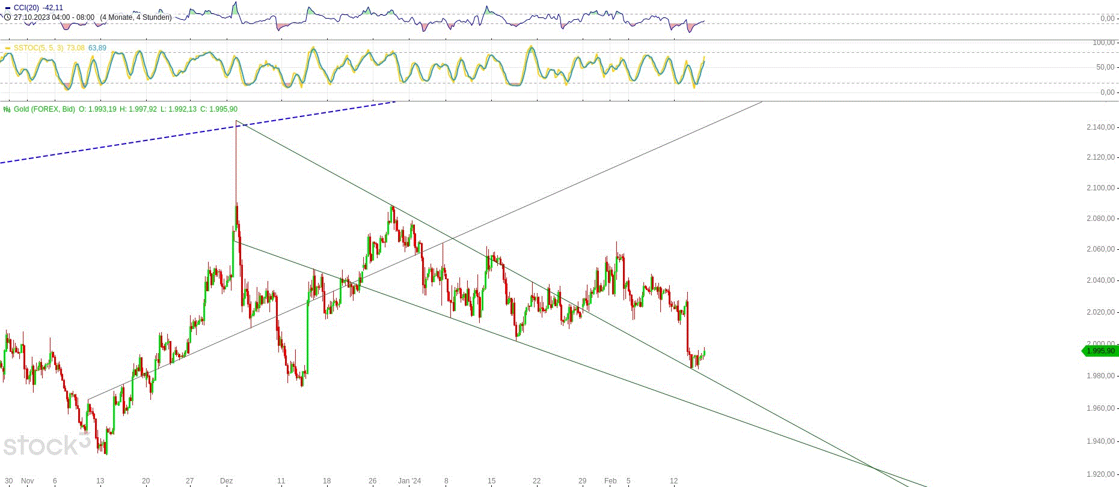Viewport: 1119px width, 487px height.
Task: Click the yellow SSTOC value 73,08
Action: [76, 48]
